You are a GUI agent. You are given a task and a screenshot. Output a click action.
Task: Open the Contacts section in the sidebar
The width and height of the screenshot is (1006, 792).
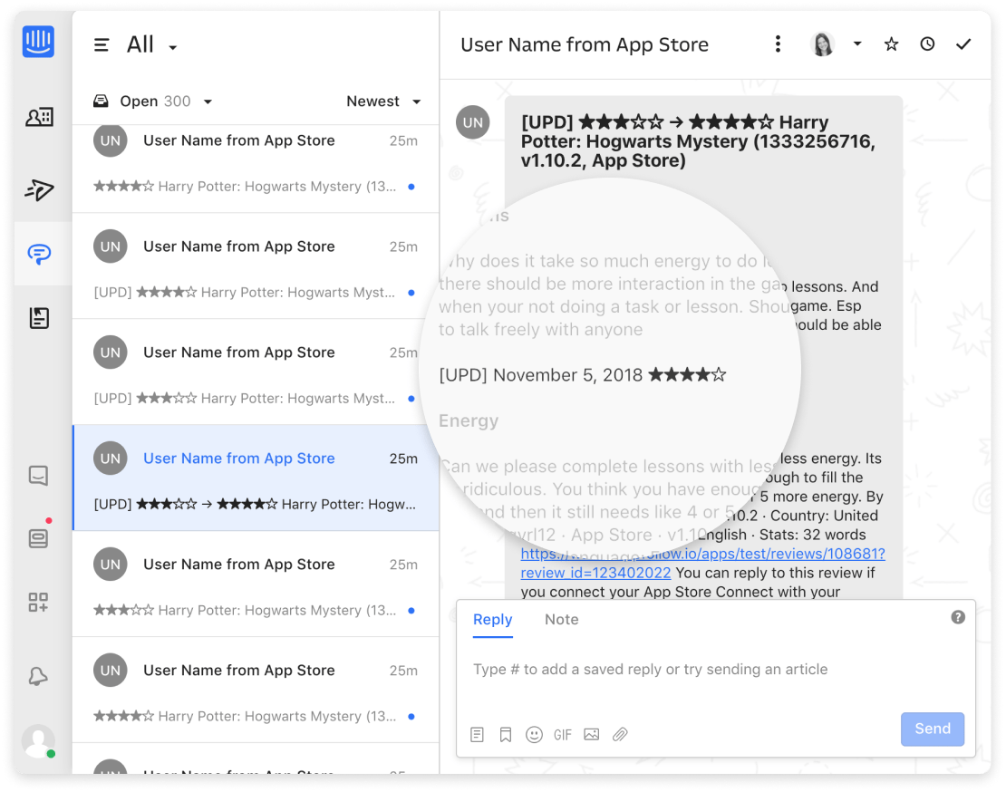[38, 117]
